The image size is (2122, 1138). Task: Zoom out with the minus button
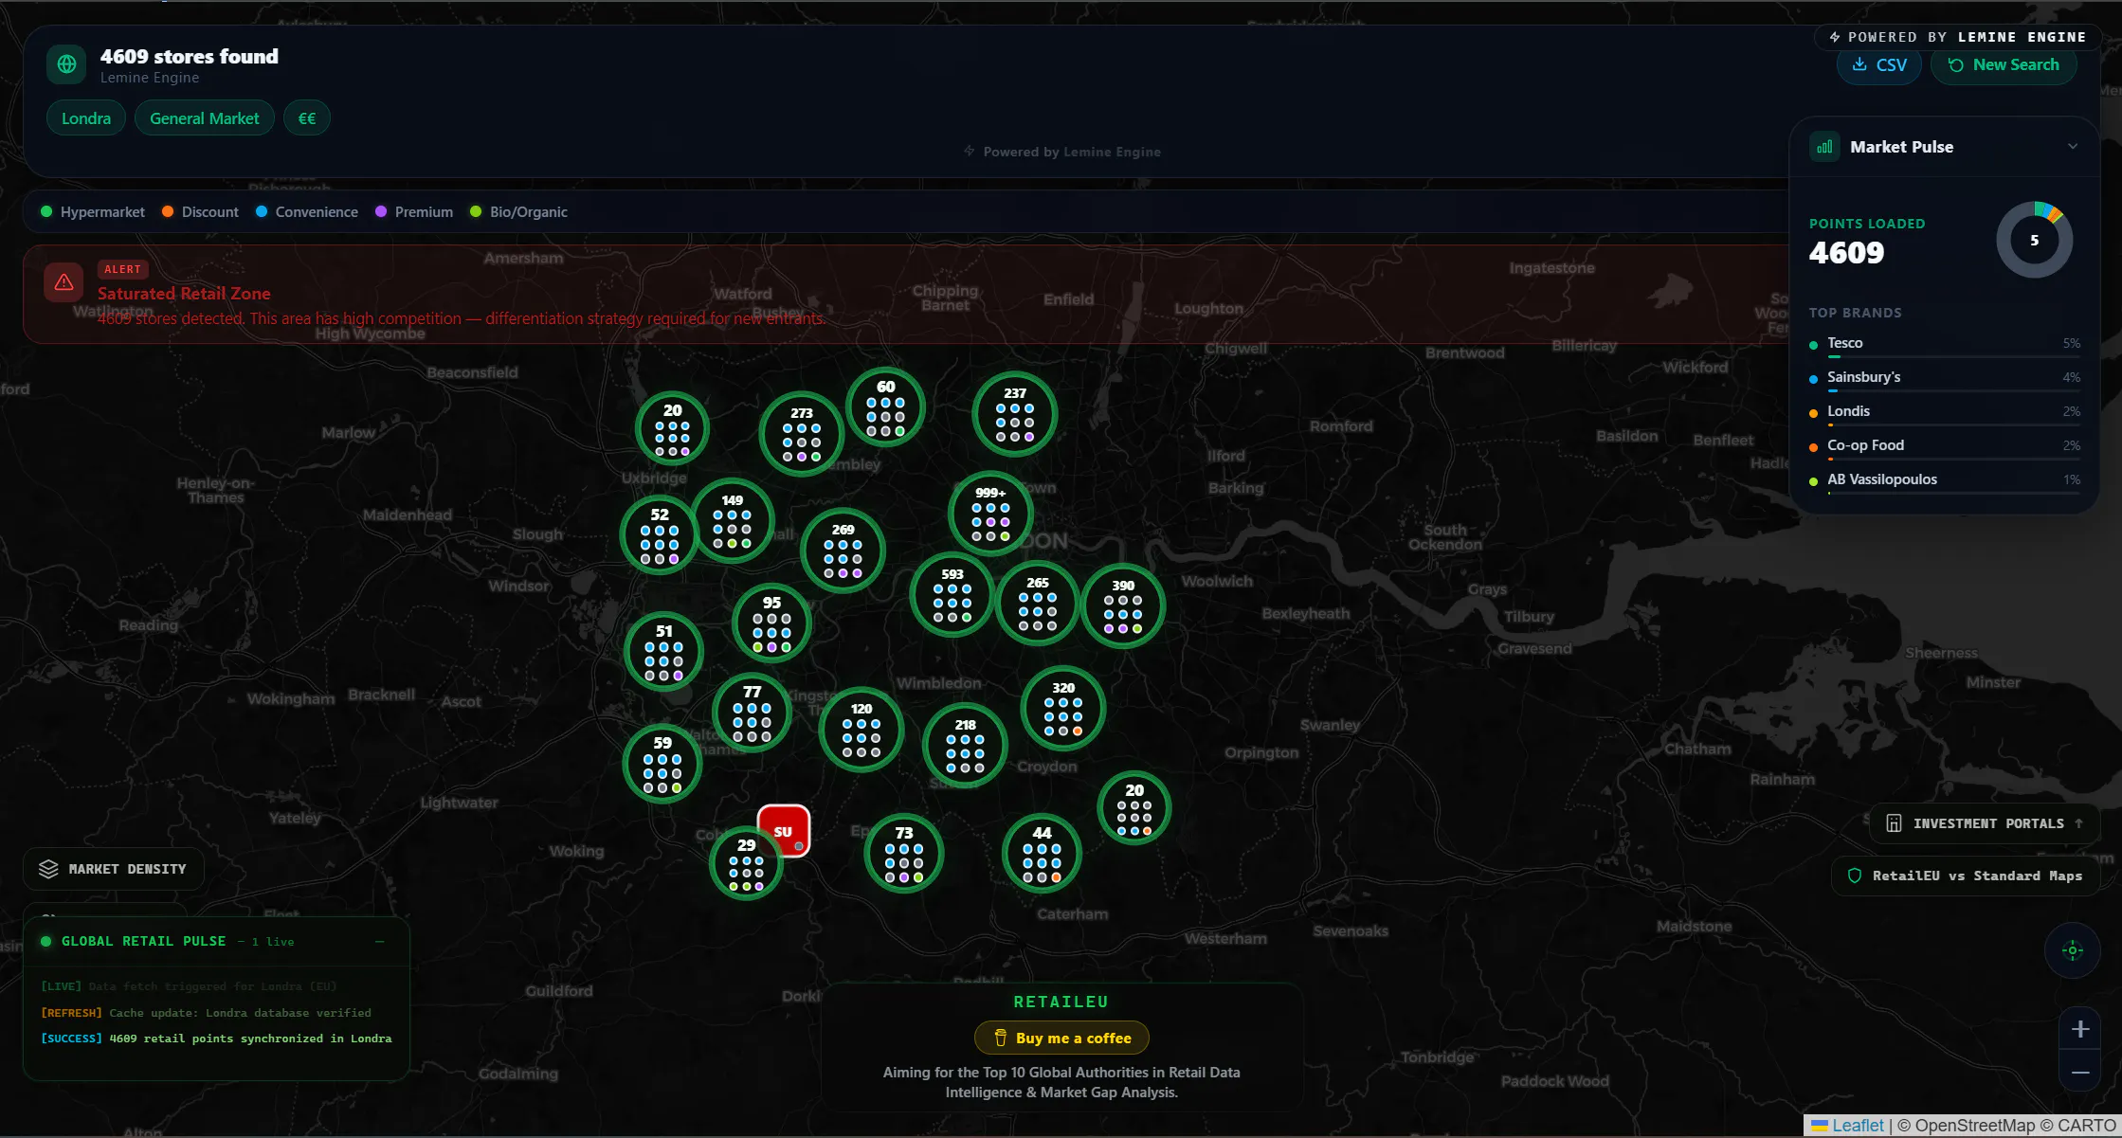pos(2080,1072)
